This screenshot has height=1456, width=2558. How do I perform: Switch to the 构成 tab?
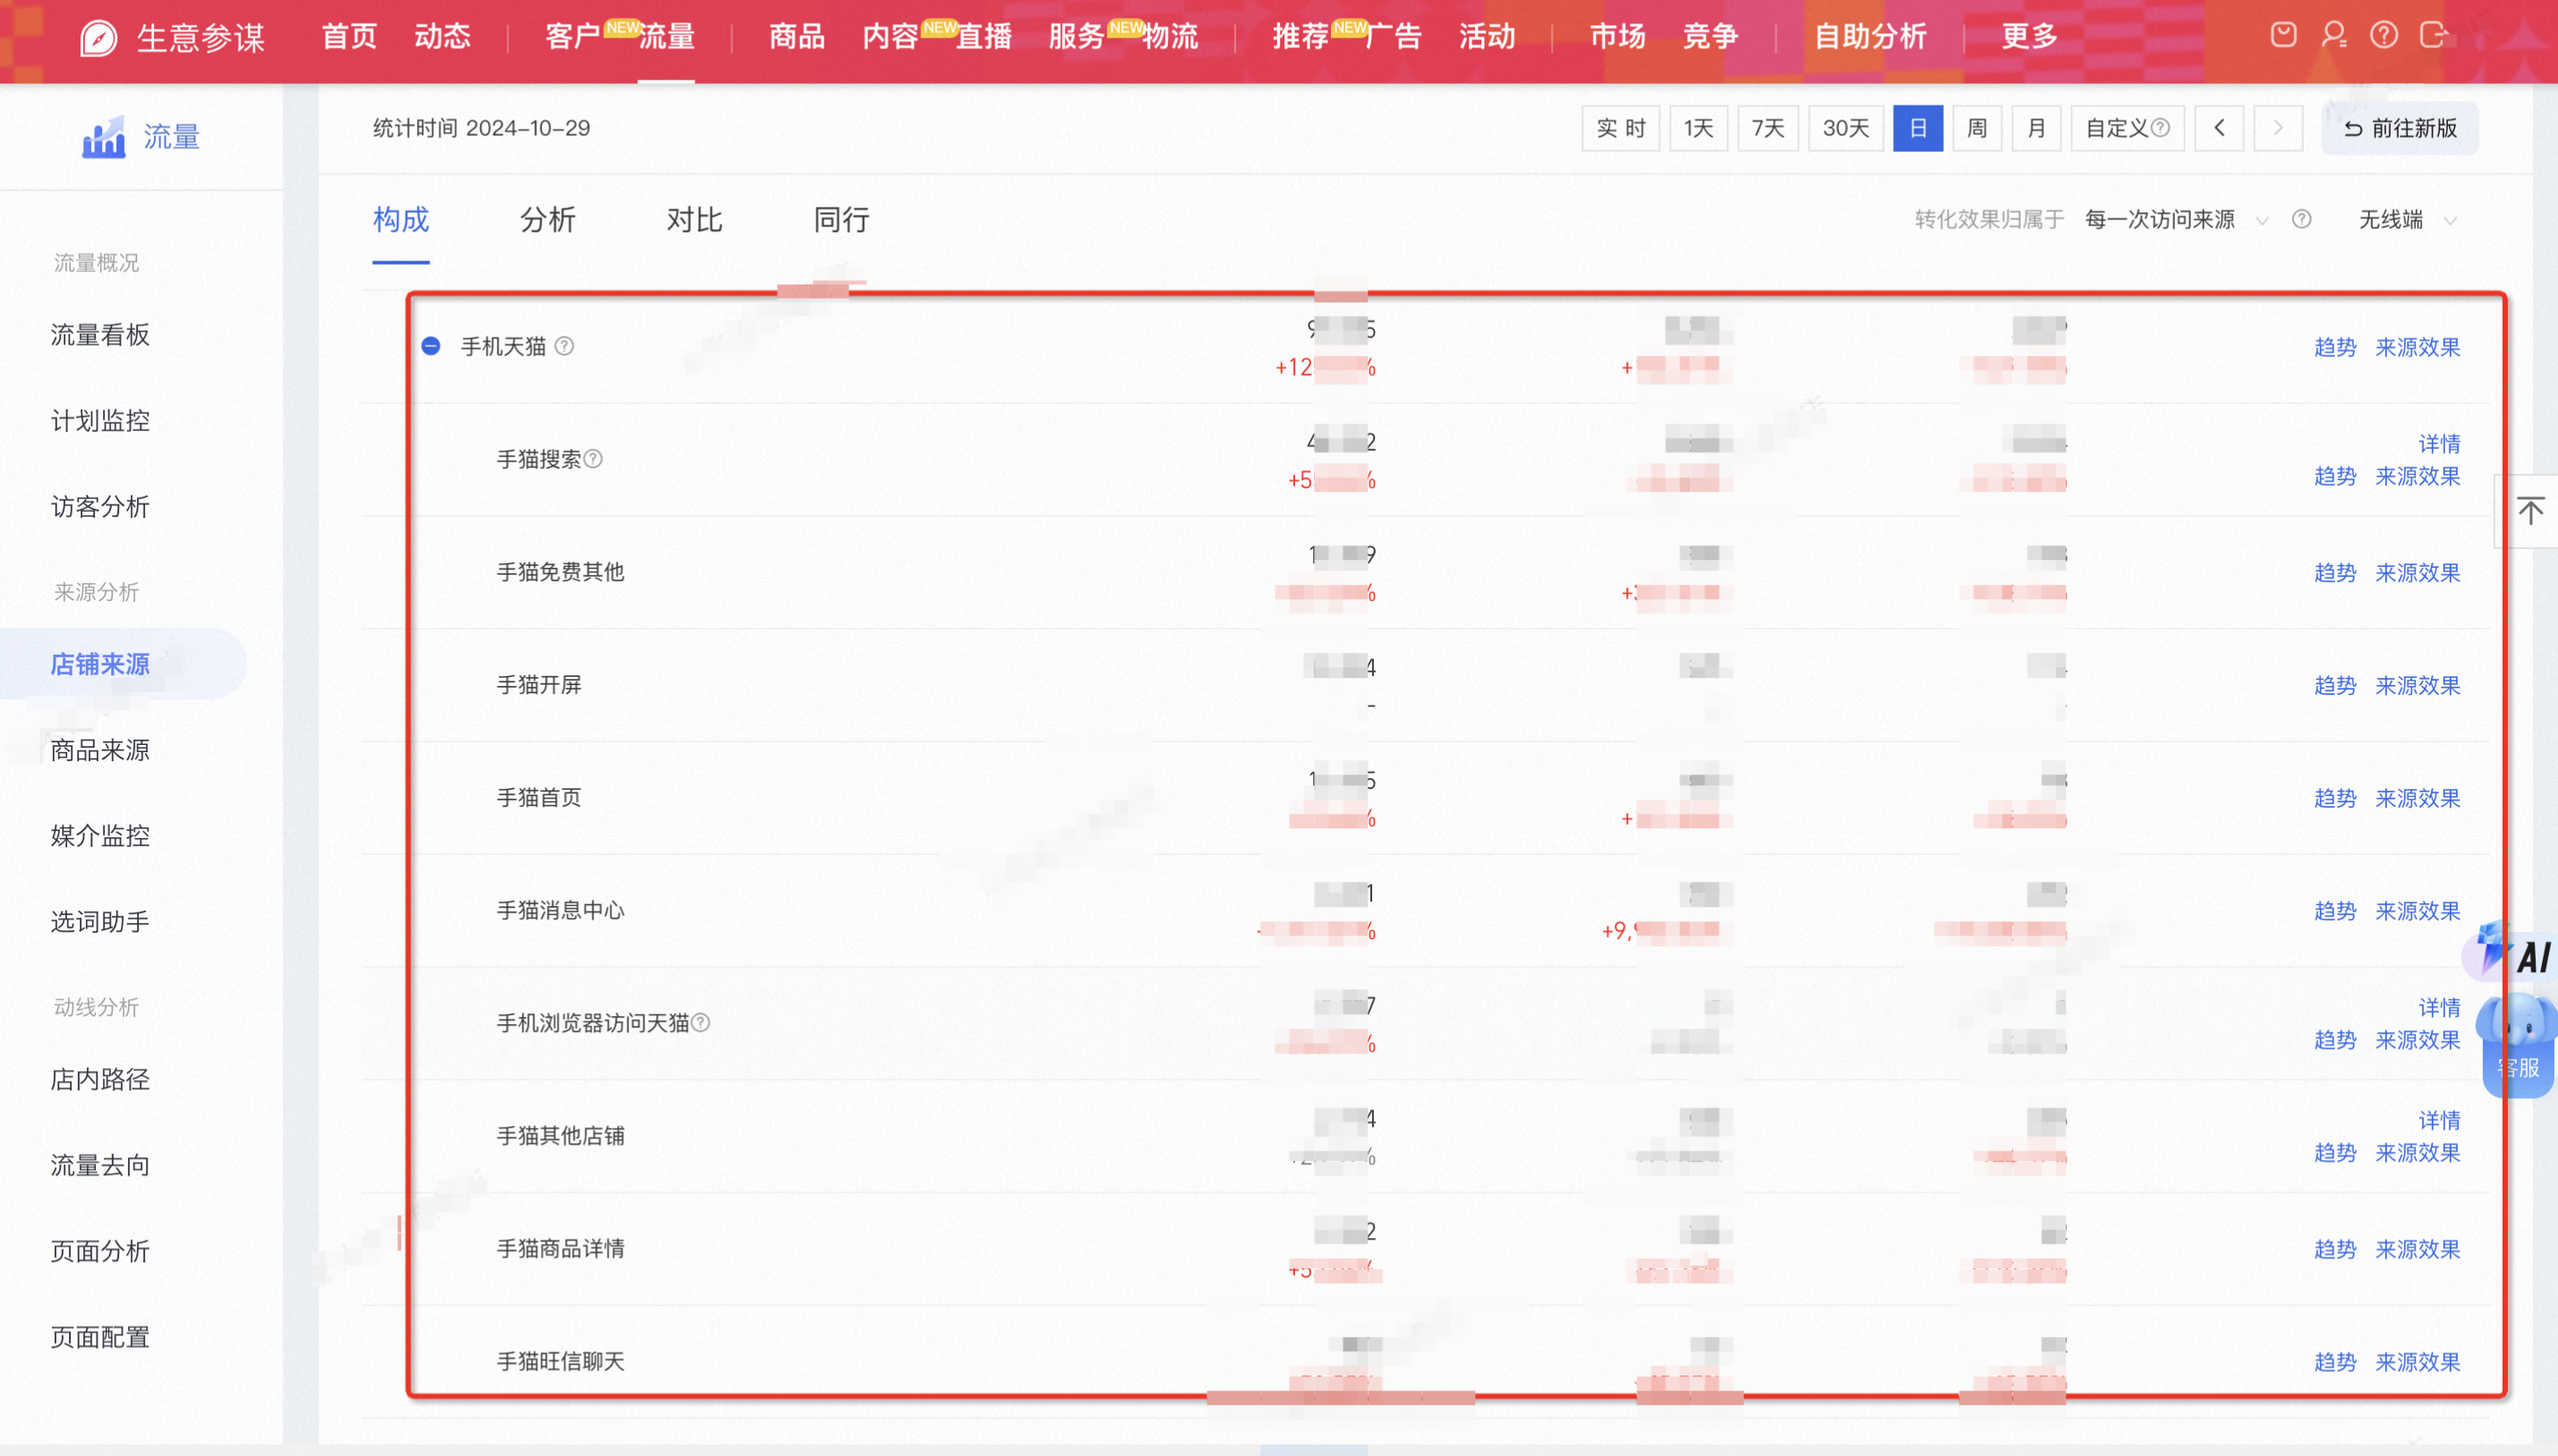(x=400, y=219)
